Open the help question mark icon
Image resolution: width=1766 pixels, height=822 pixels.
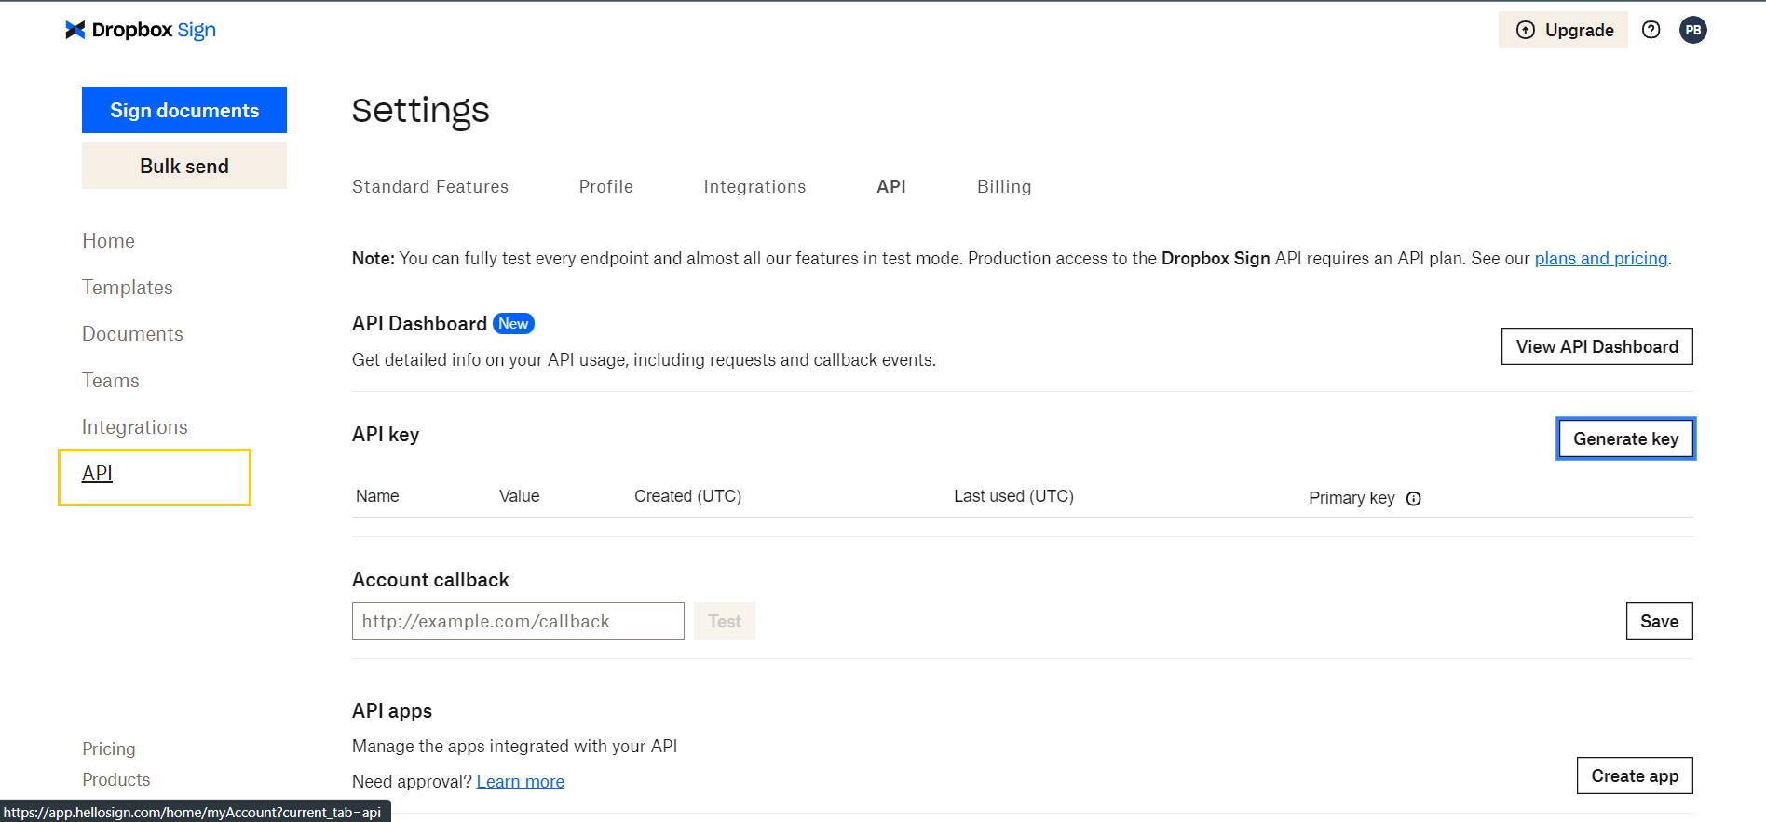[x=1651, y=30]
